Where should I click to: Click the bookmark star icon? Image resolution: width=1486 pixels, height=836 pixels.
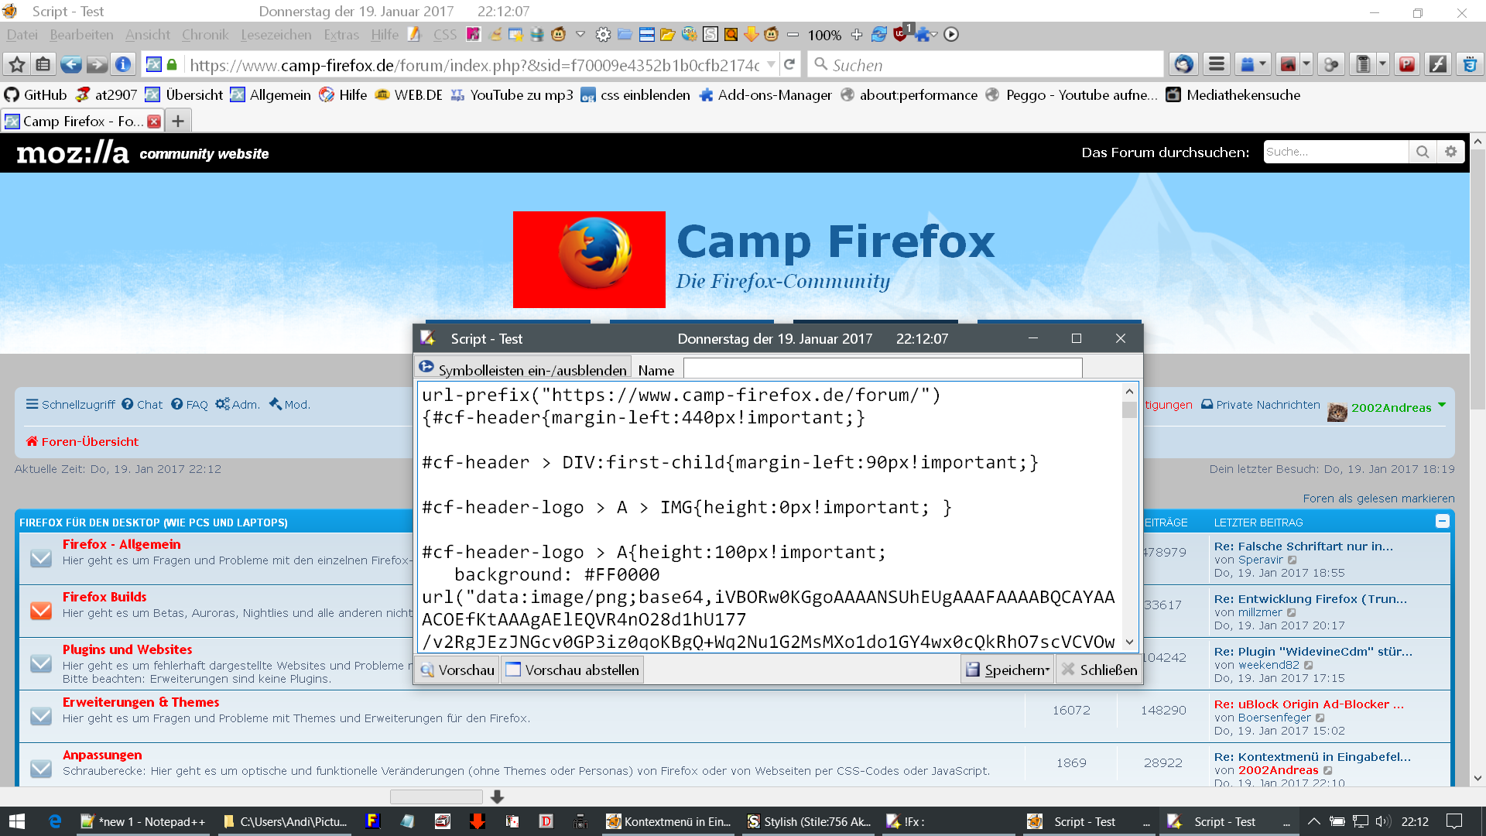click(17, 65)
